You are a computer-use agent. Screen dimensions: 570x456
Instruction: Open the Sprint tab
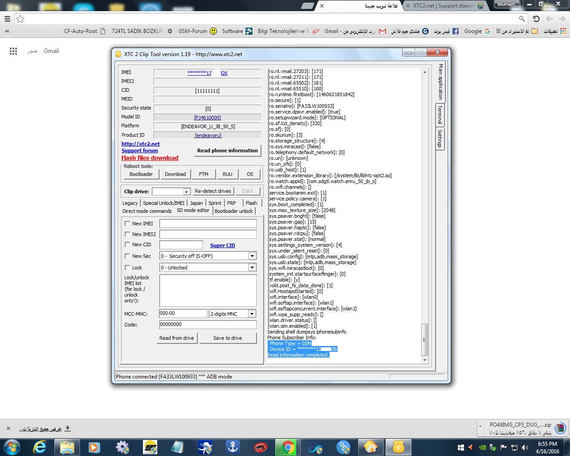coord(215,203)
